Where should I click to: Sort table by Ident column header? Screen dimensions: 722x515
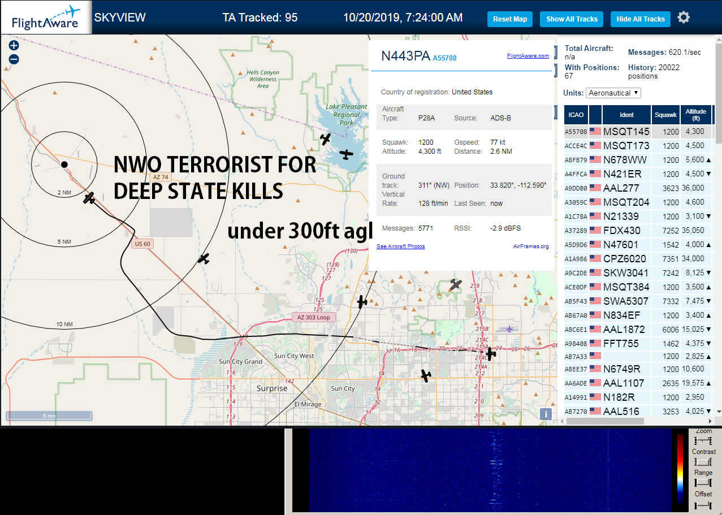coord(627,115)
